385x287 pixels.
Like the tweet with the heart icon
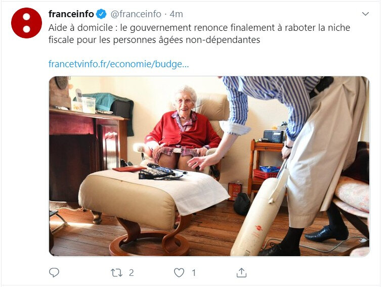(x=179, y=273)
